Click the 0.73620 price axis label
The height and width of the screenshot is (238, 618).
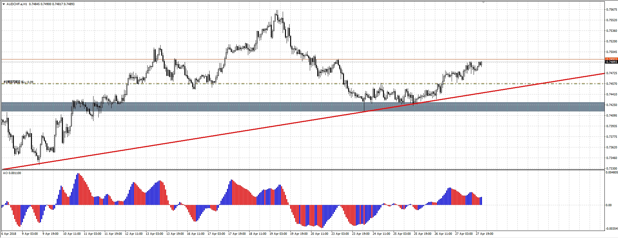point(612,147)
